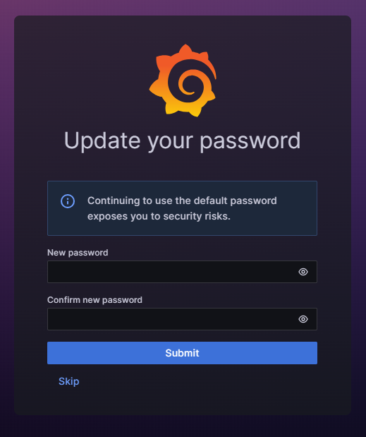The width and height of the screenshot is (366, 437).
Task: Click the word 'Submit' on blue button
Action: pyautogui.click(x=182, y=353)
